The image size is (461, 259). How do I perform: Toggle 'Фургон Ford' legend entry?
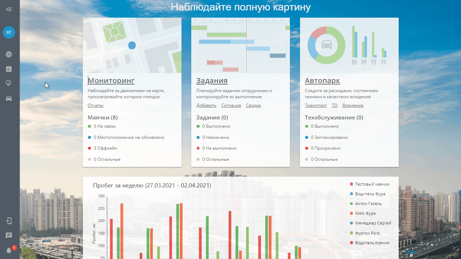[365, 233]
